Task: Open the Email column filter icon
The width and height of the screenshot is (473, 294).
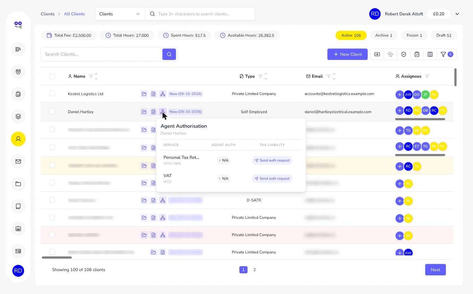Action: click(x=328, y=77)
